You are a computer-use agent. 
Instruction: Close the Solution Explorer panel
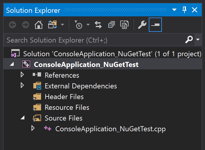[195, 10]
